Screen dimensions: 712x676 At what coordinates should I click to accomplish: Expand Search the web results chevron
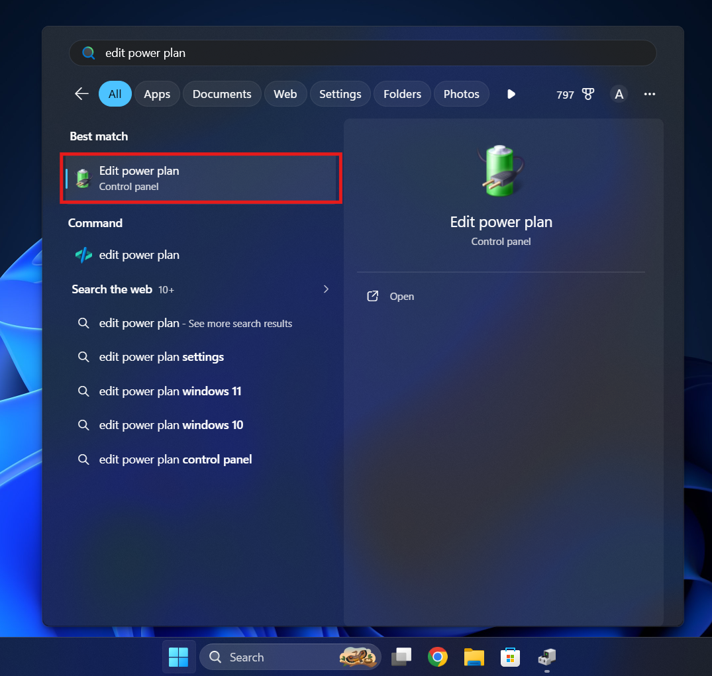(x=326, y=289)
